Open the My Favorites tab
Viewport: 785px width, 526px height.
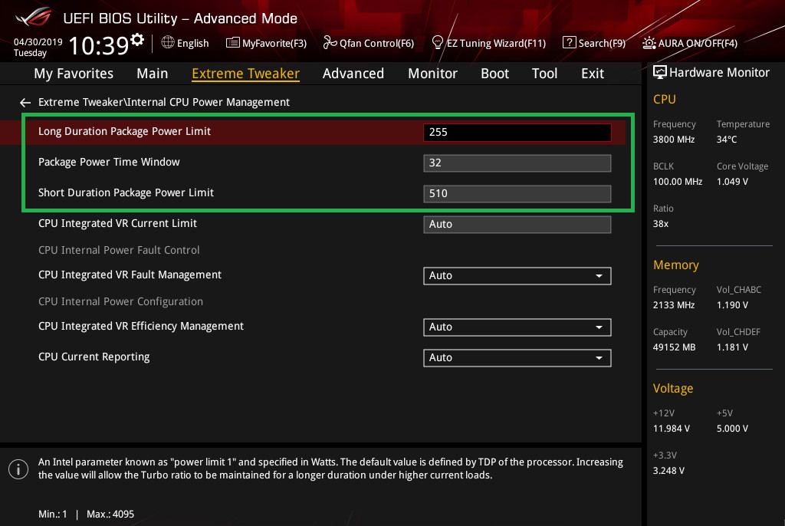coord(74,74)
